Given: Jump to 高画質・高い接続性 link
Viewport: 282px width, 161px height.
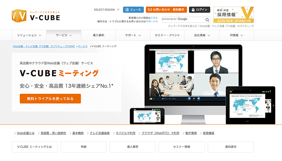Looking at the screenshot, I should (x=54, y=133).
